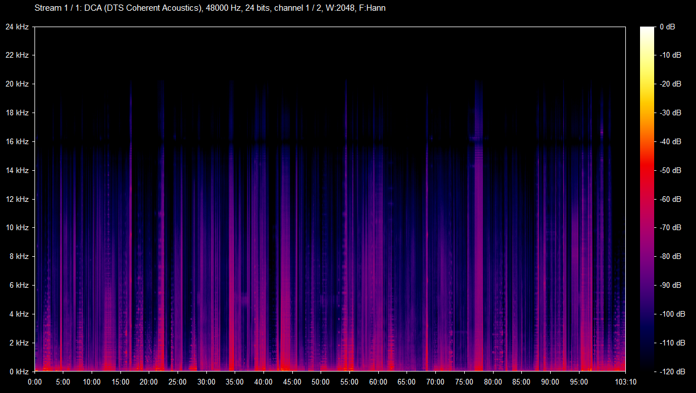Click the 20 kHz frequency axis label
Viewport: 696px width, 393px height.
click(17, 84)
